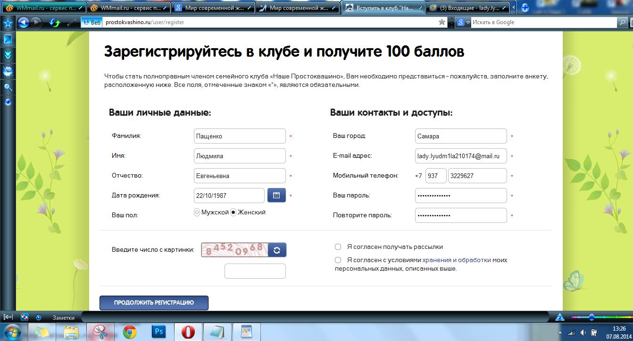Click the Фамилия input field
The width and height of the screenshot is (633, 341).
coord(240,136)
